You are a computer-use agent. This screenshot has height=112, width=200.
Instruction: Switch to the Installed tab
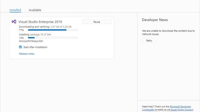click(15, 10)
